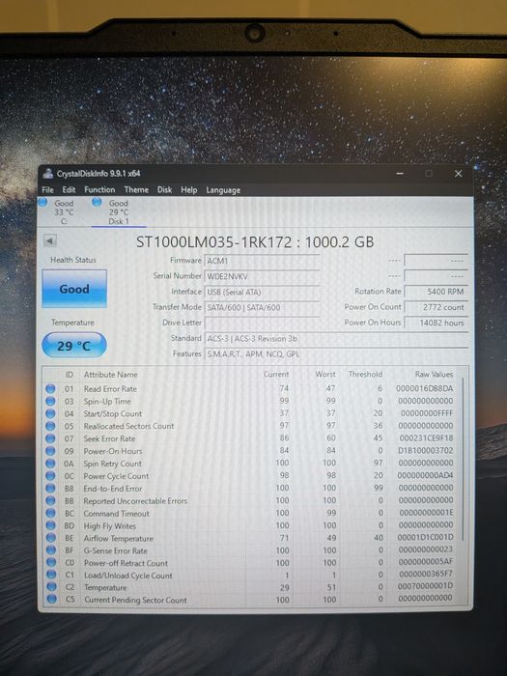Image resolution: width=507 pixels, height=676 pixels.
Task: Click the Raw Values column header
Action: tap(434, 375)
